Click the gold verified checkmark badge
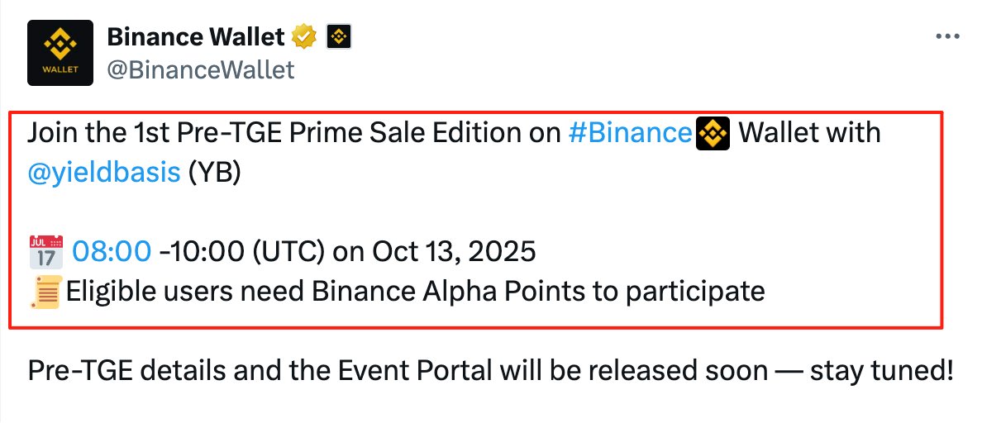982x423 pixels. [305, 36]
